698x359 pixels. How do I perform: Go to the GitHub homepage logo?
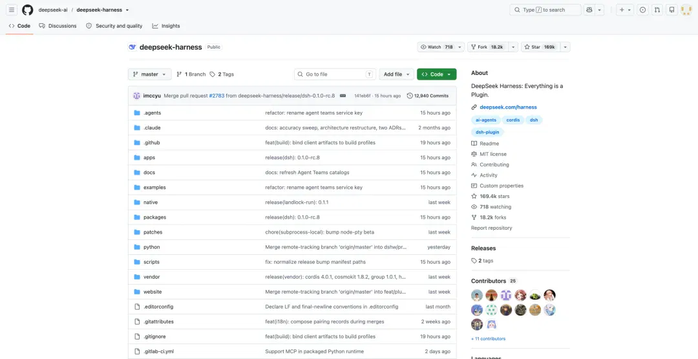coord(28,10)
